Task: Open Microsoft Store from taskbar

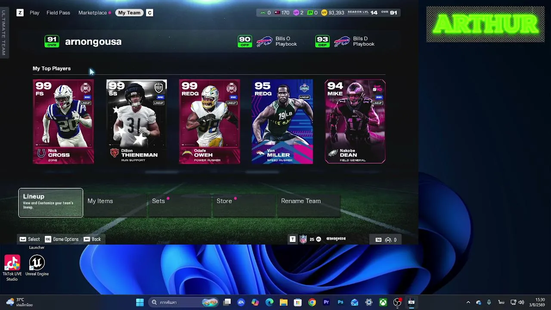Action: [298, 302]
